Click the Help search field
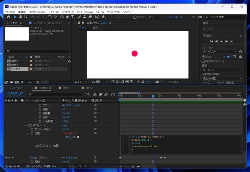 (225, 17)
